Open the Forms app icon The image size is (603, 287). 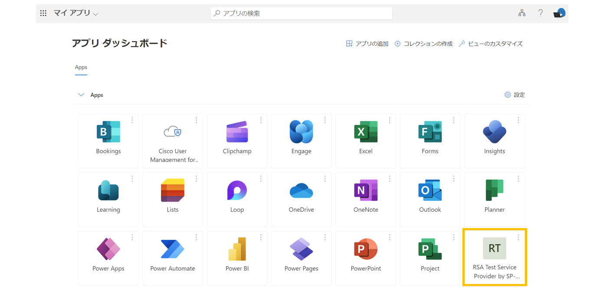(430, 132)
